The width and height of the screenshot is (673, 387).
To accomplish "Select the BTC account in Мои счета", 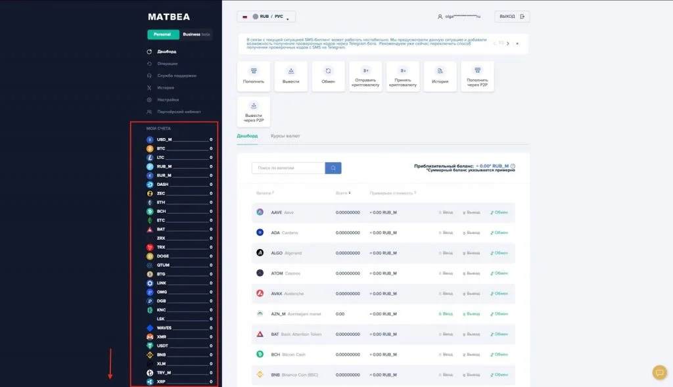I will coord(179,148).
